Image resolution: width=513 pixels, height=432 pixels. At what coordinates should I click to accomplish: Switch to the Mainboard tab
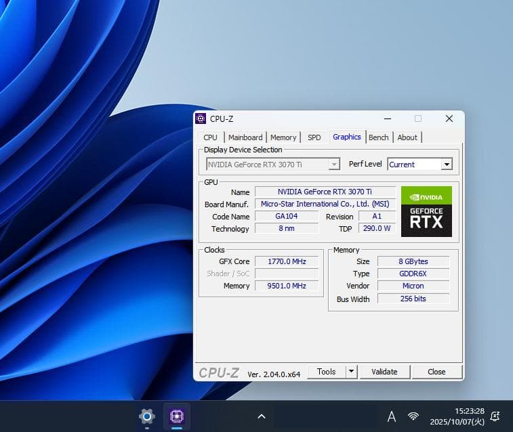245,137
